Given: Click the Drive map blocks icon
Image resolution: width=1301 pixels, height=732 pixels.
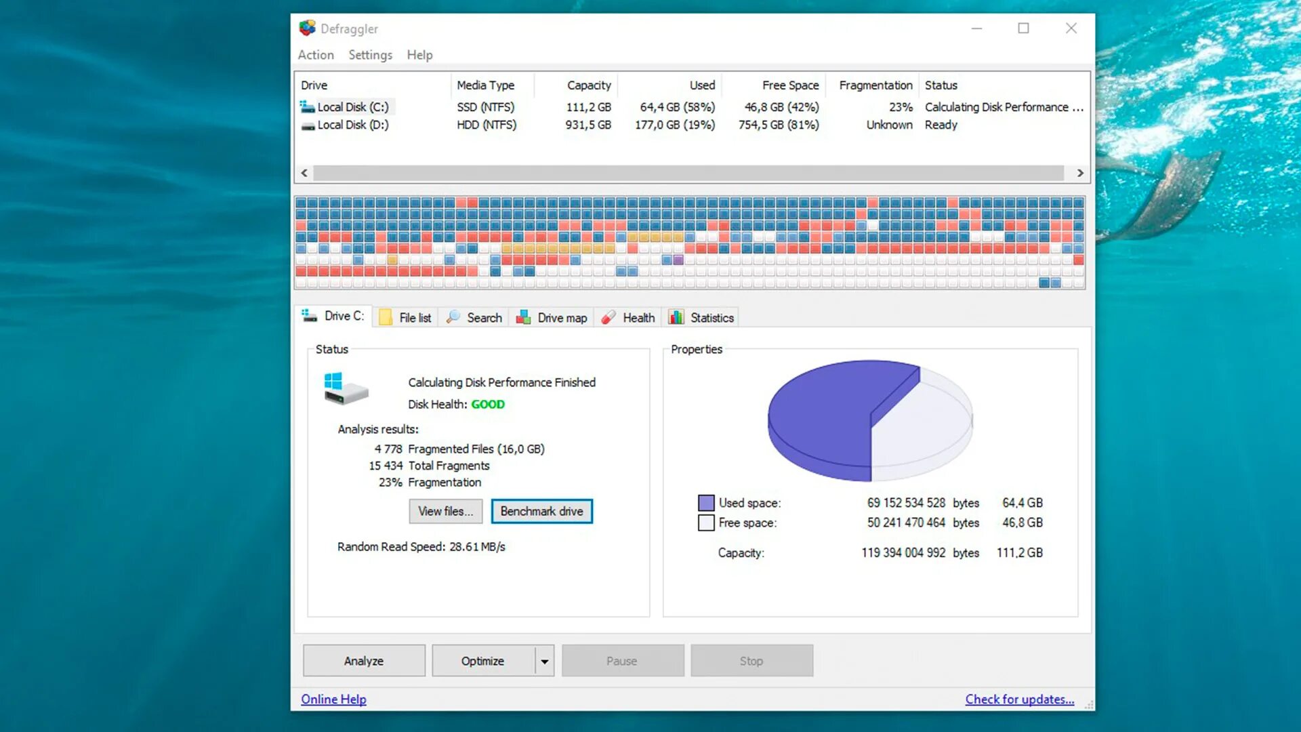Looking at the screenshot, I should click(523, 317).
